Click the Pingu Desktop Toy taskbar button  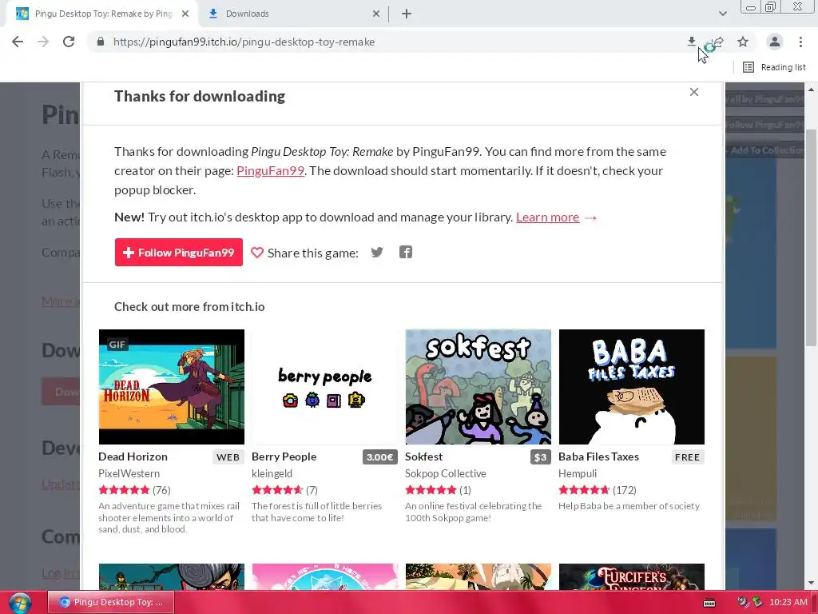point(110,603)
